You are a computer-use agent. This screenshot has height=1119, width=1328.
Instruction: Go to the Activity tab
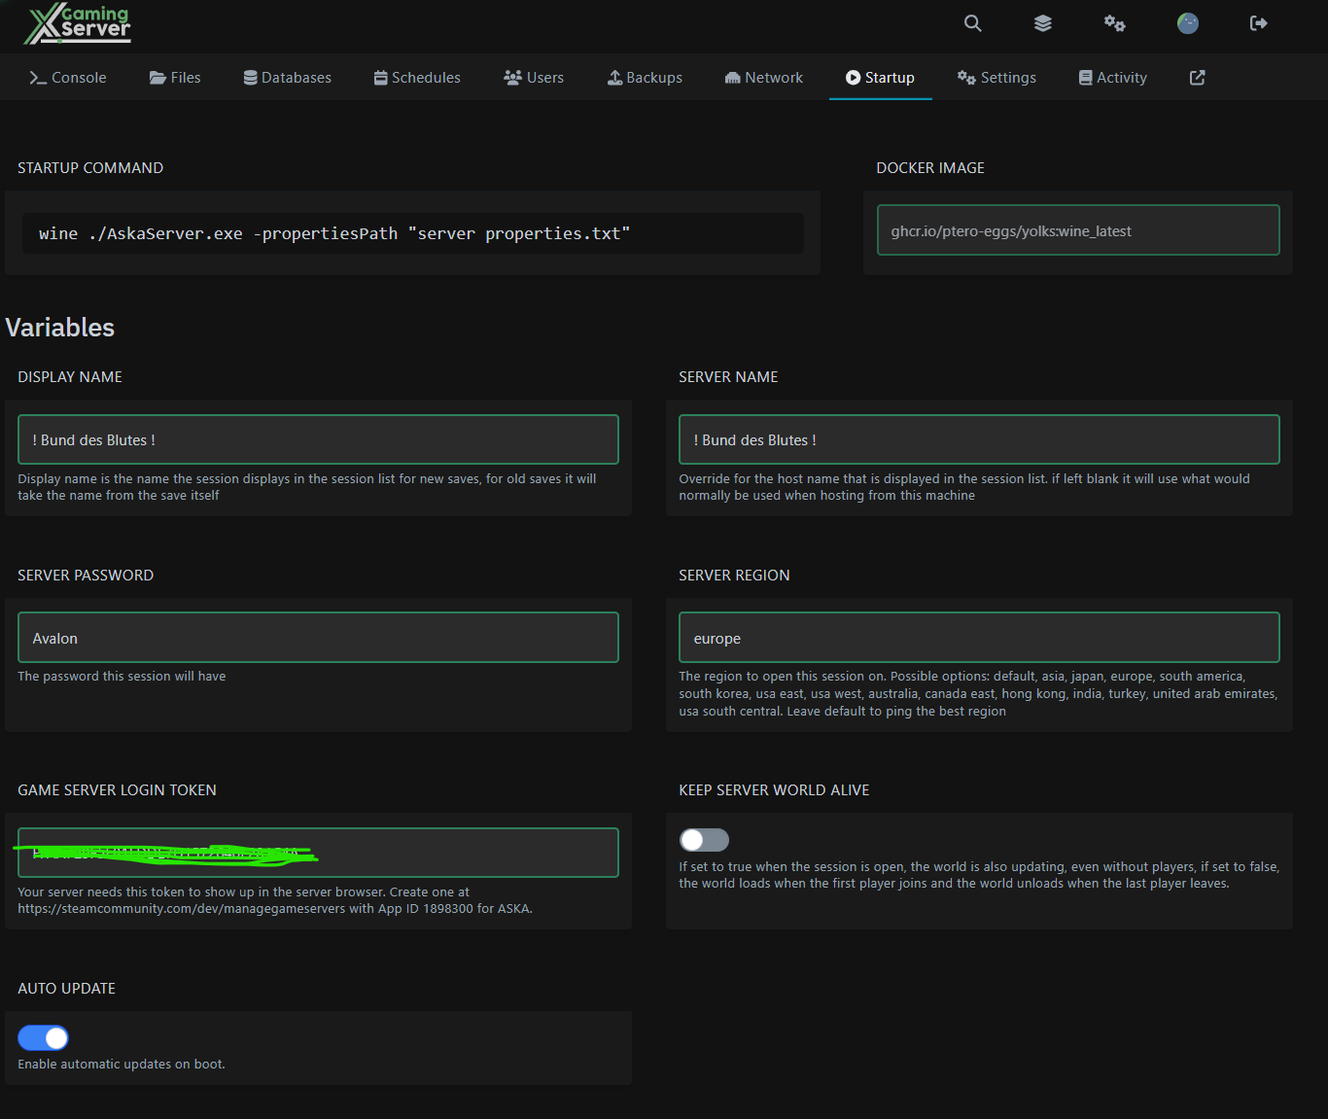point(1112,77)
